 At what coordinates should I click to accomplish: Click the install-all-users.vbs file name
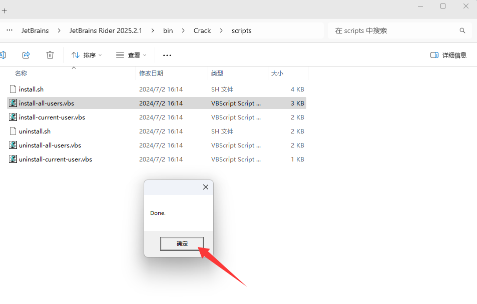47,103
